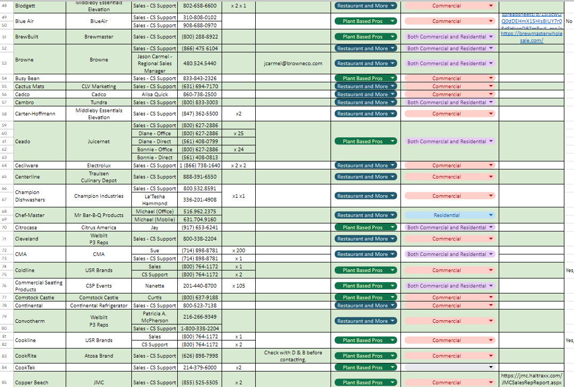Select phone number 516.962.2375

200,212
